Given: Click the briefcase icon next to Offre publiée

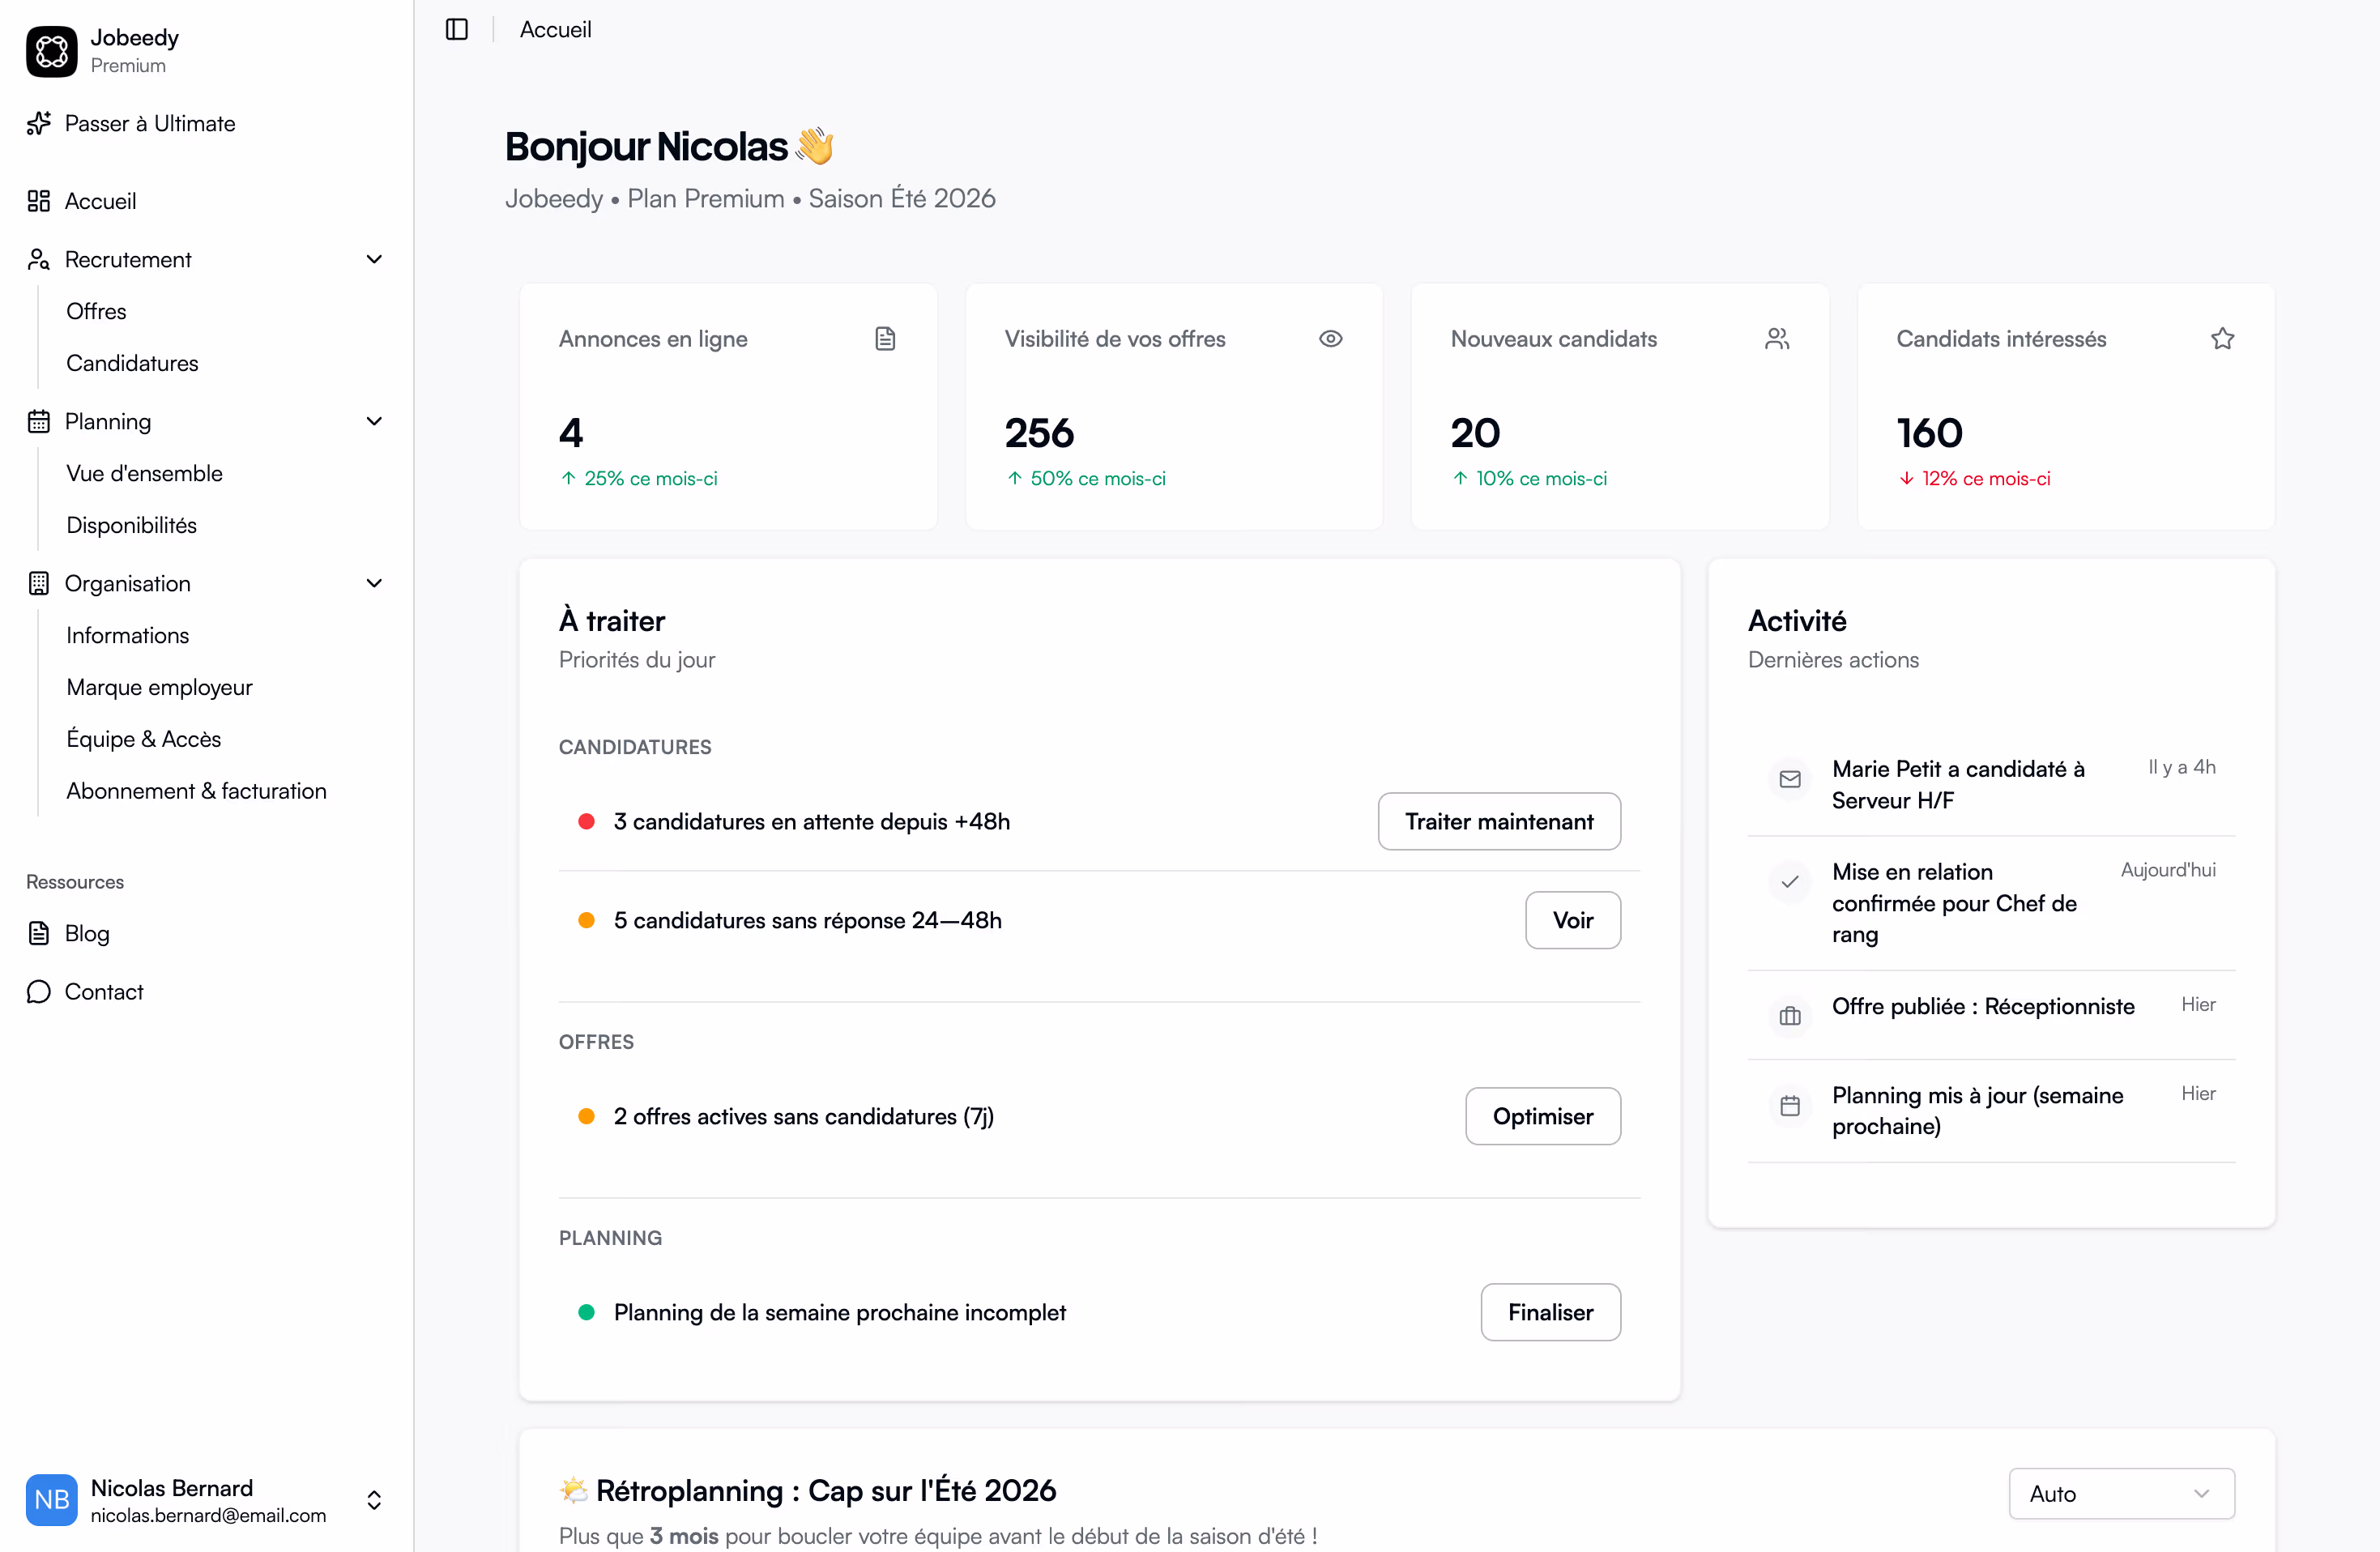Looking at the screenshot, I should pos(1790,1016).
